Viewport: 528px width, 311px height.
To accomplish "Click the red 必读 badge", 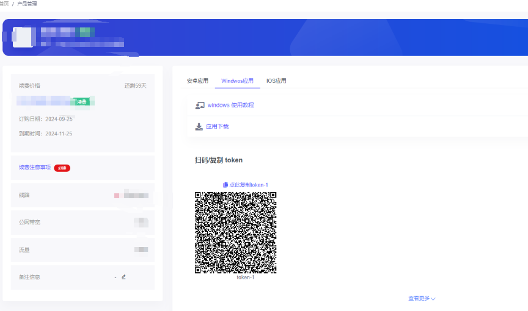I will pyautogui.click(x=62, y=168).
